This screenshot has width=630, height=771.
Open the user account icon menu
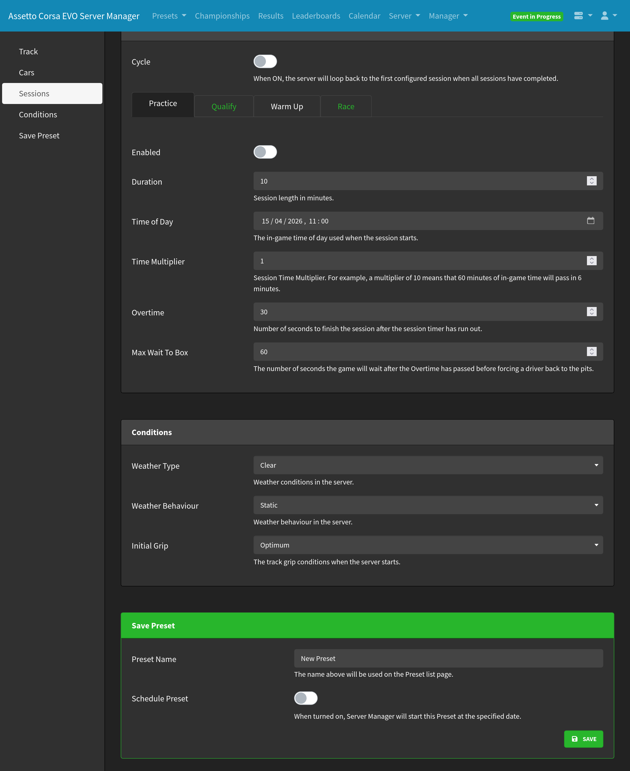[x=608, y=15]
